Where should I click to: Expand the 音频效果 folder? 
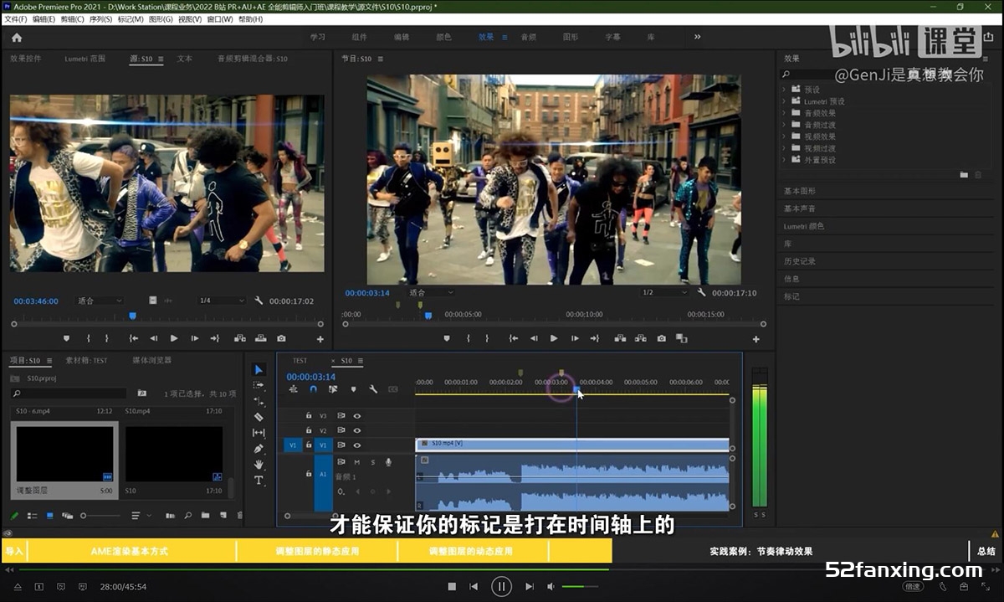(x=784, y=113)
